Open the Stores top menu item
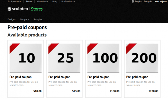 click(29, 2)
